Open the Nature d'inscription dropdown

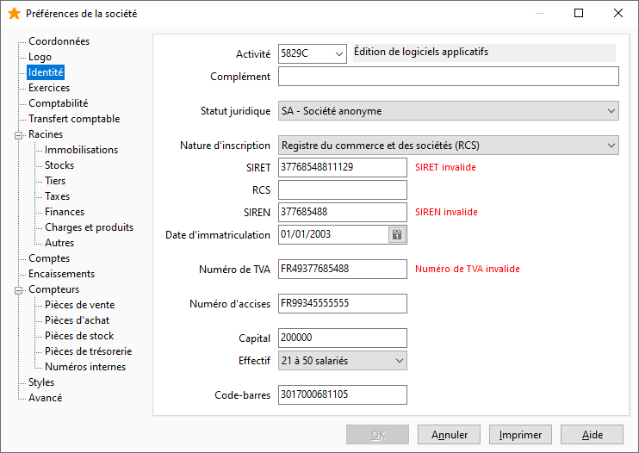(449, 146)
